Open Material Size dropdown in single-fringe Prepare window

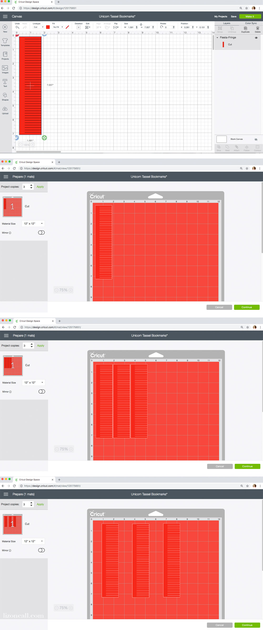coord(33,224)
